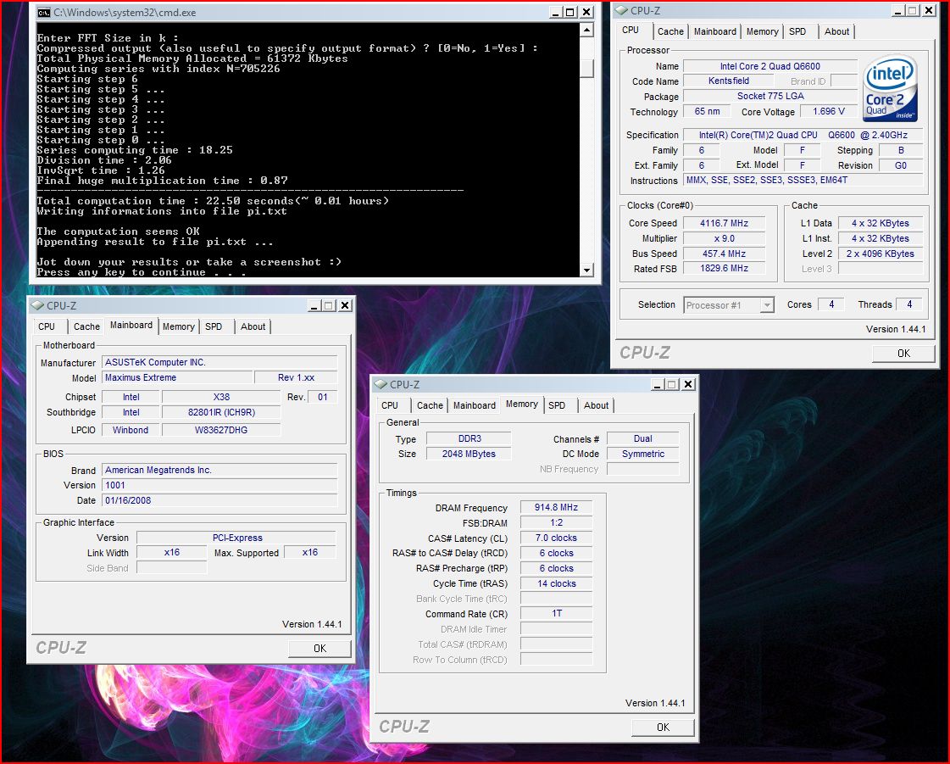The width and height of the screenshot is (950, 764).
Task: Select SPD tab in top-right CPU-Z window
Action: tap(797, 31)
